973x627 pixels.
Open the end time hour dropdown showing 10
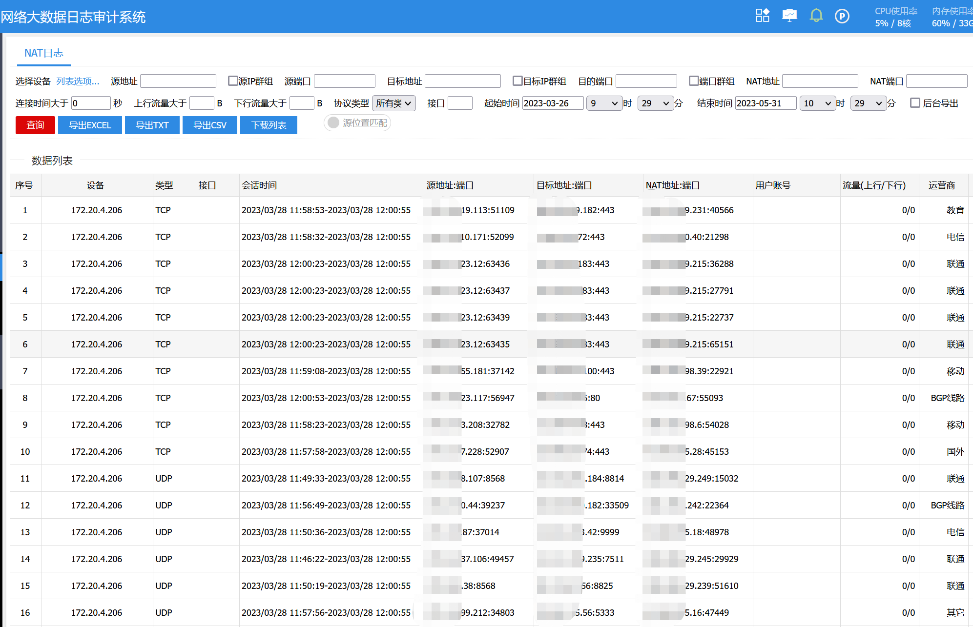(x=817, y=103)
